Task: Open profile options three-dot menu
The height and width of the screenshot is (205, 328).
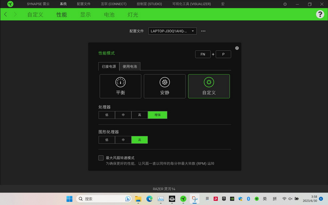Action: click(x=203, y=31)
